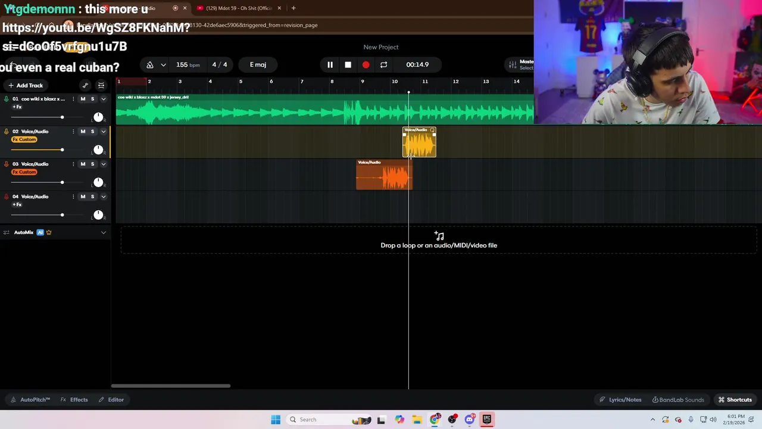Expand track 03 options chevron
The width and height of the screenshot is (762, 429).
click(x=103, y=164)
